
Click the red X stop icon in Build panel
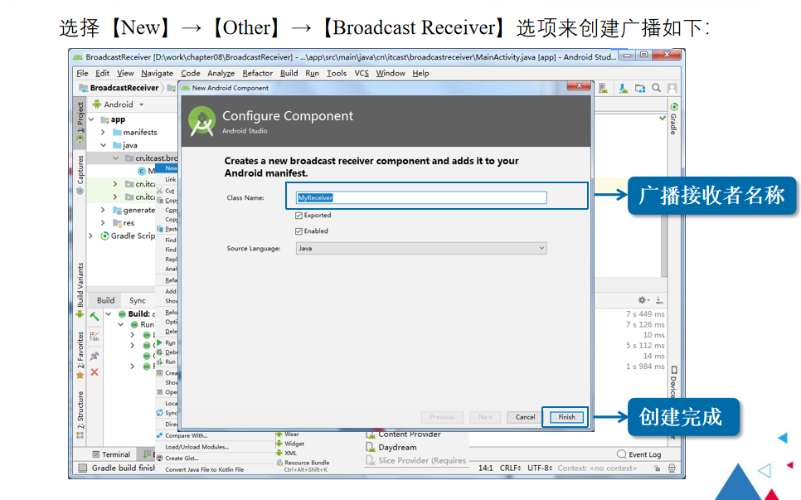point(95,372)
